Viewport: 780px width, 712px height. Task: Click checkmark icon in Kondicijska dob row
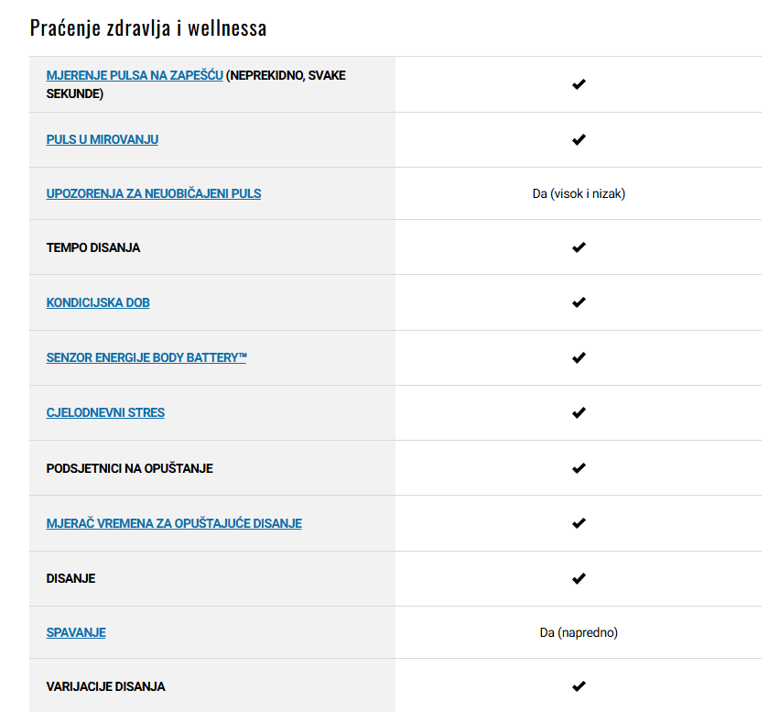579,302
